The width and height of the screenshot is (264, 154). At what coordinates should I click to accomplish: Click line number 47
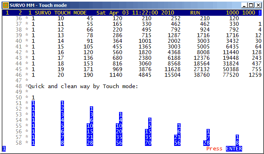(x=19, y=80)
